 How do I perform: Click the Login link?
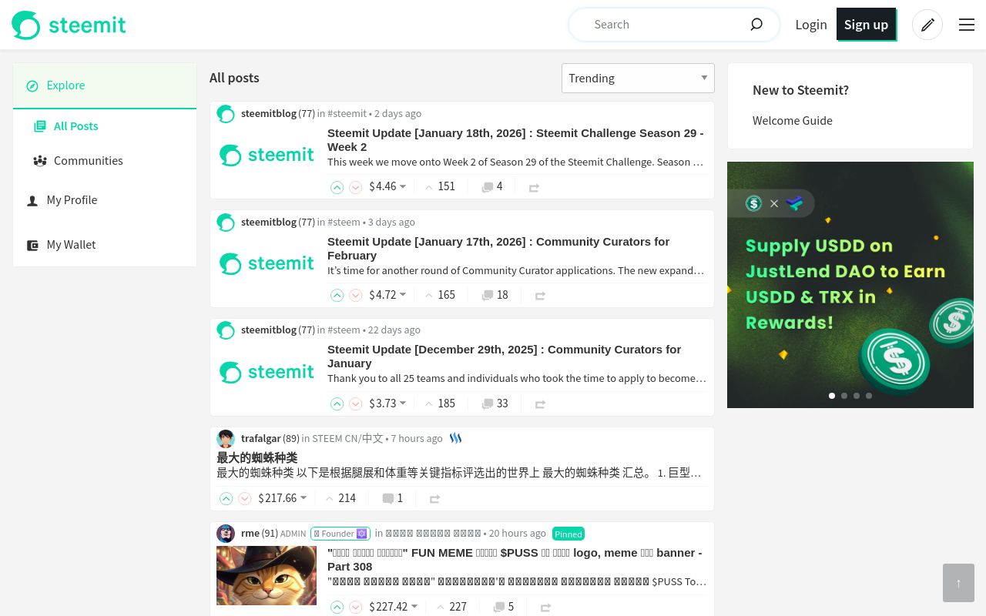point(811,25)
